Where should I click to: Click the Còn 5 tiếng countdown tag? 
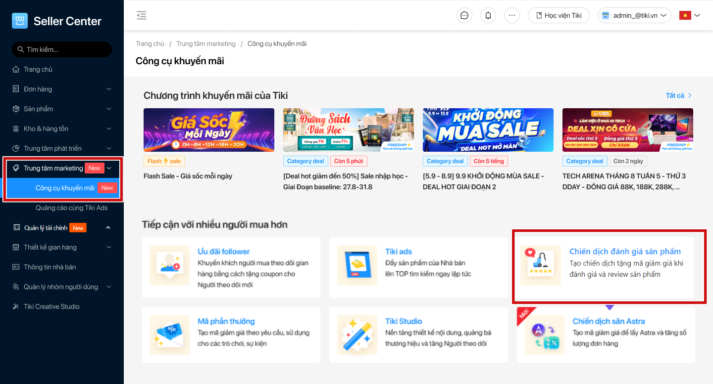pos(489,161)
